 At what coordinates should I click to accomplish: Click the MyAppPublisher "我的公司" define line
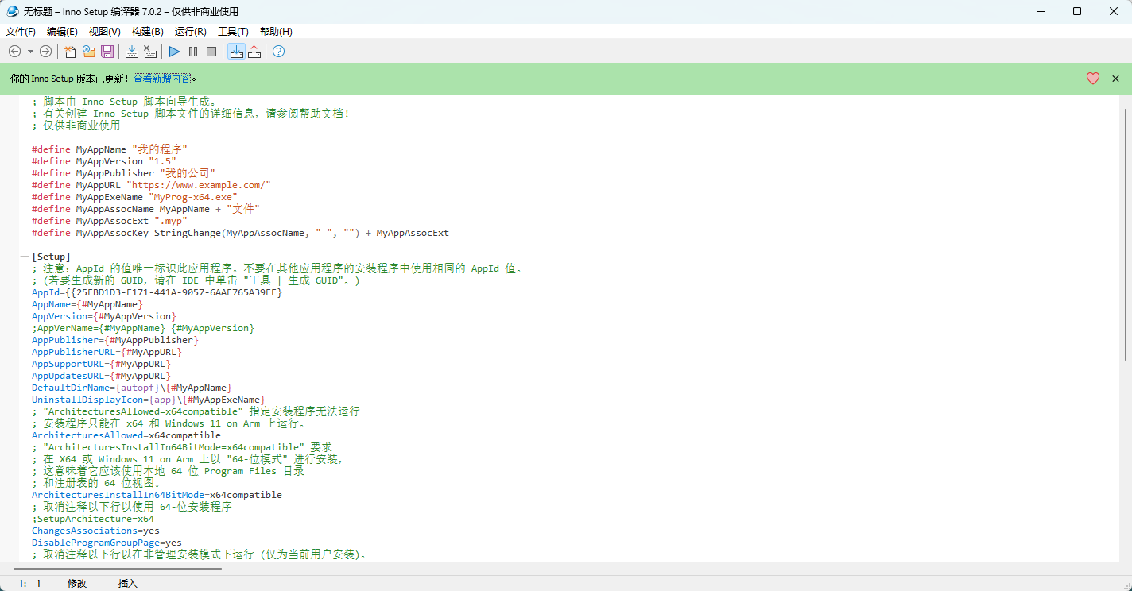[123, 173]
